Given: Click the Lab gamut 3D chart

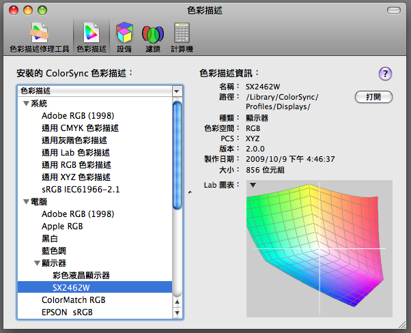Looking at the screenshot, I should (320, 248).
